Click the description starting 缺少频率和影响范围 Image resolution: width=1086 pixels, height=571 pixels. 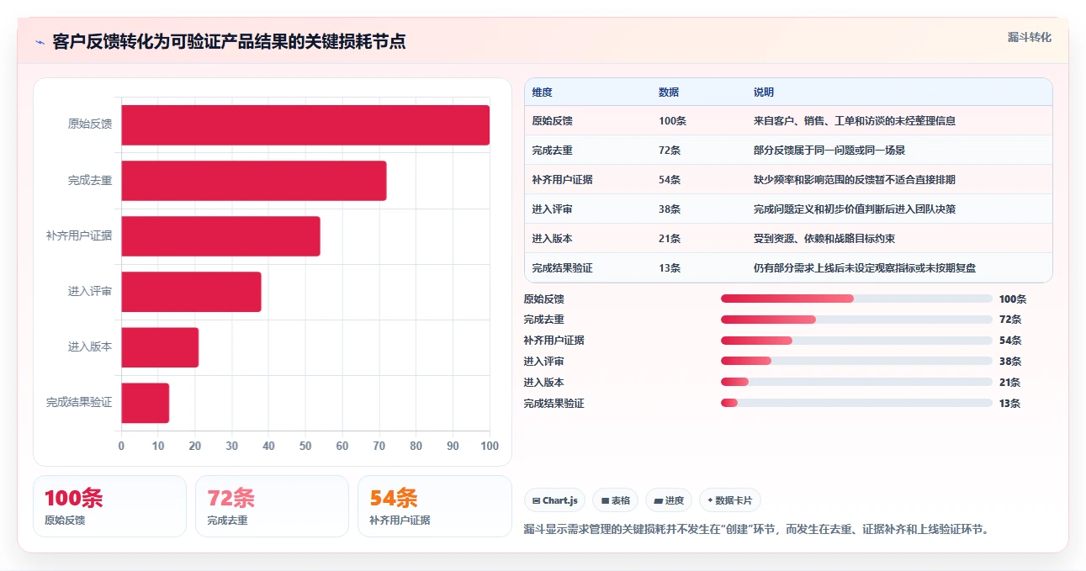(x=855, y=180)
